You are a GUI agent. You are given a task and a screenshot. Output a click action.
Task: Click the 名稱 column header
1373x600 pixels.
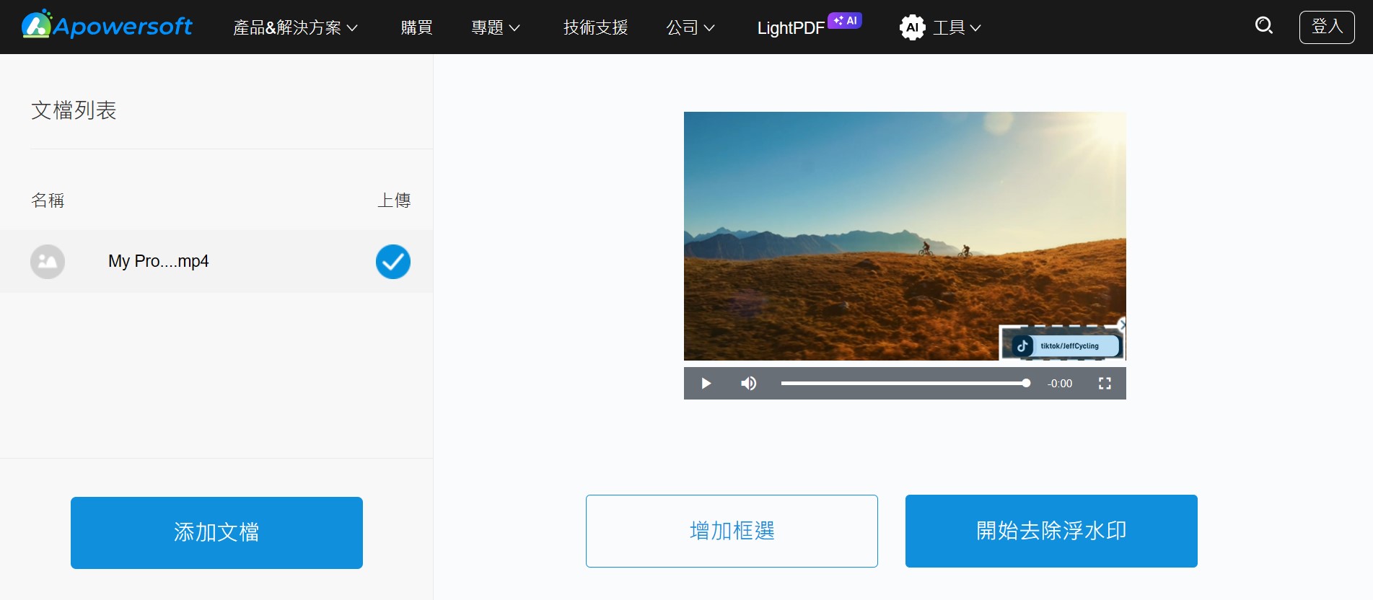point(48,200)
